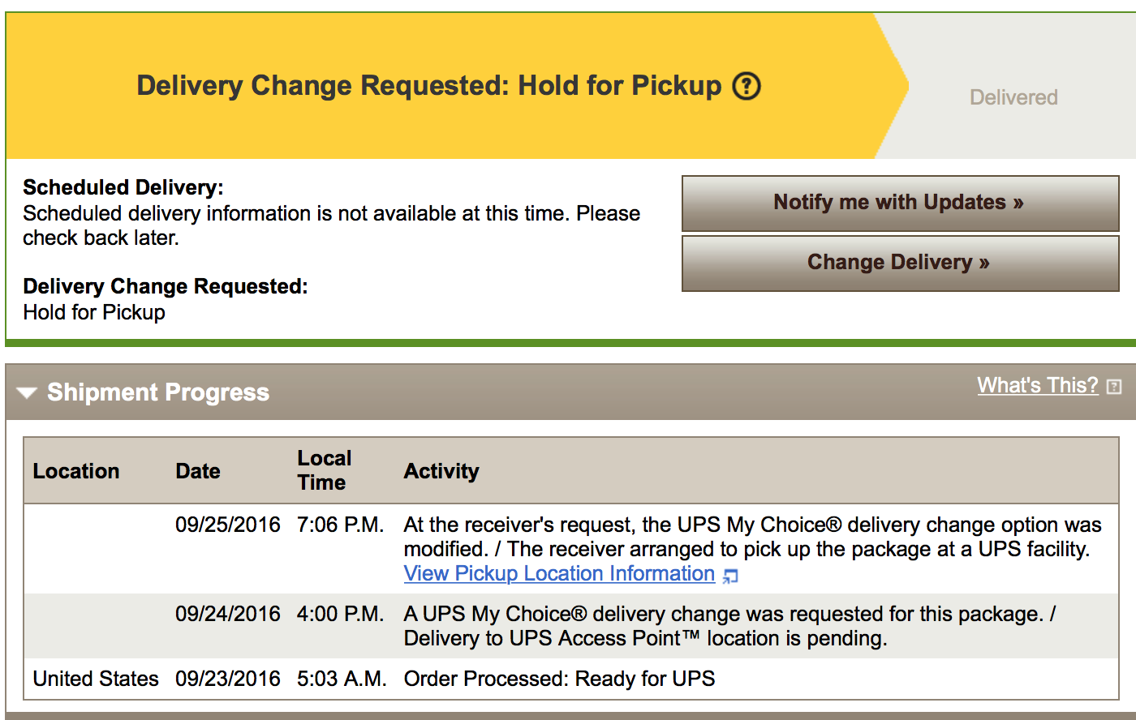The image size is (1136, 720).
Task: Open the What's This? link
Action: pos(1038,385)
